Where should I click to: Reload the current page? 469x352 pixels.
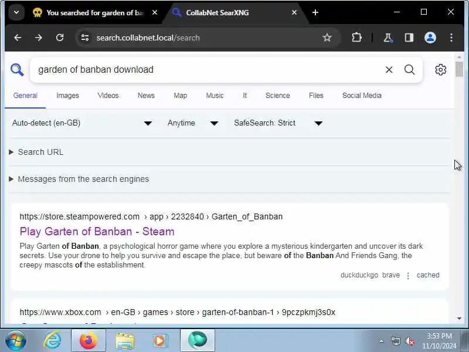coord(60,38)
